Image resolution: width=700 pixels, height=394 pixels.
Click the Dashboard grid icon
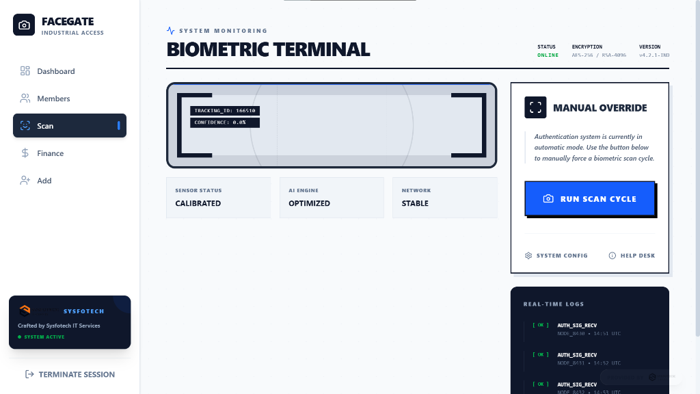pyautogui.click(x=25, y=71)
